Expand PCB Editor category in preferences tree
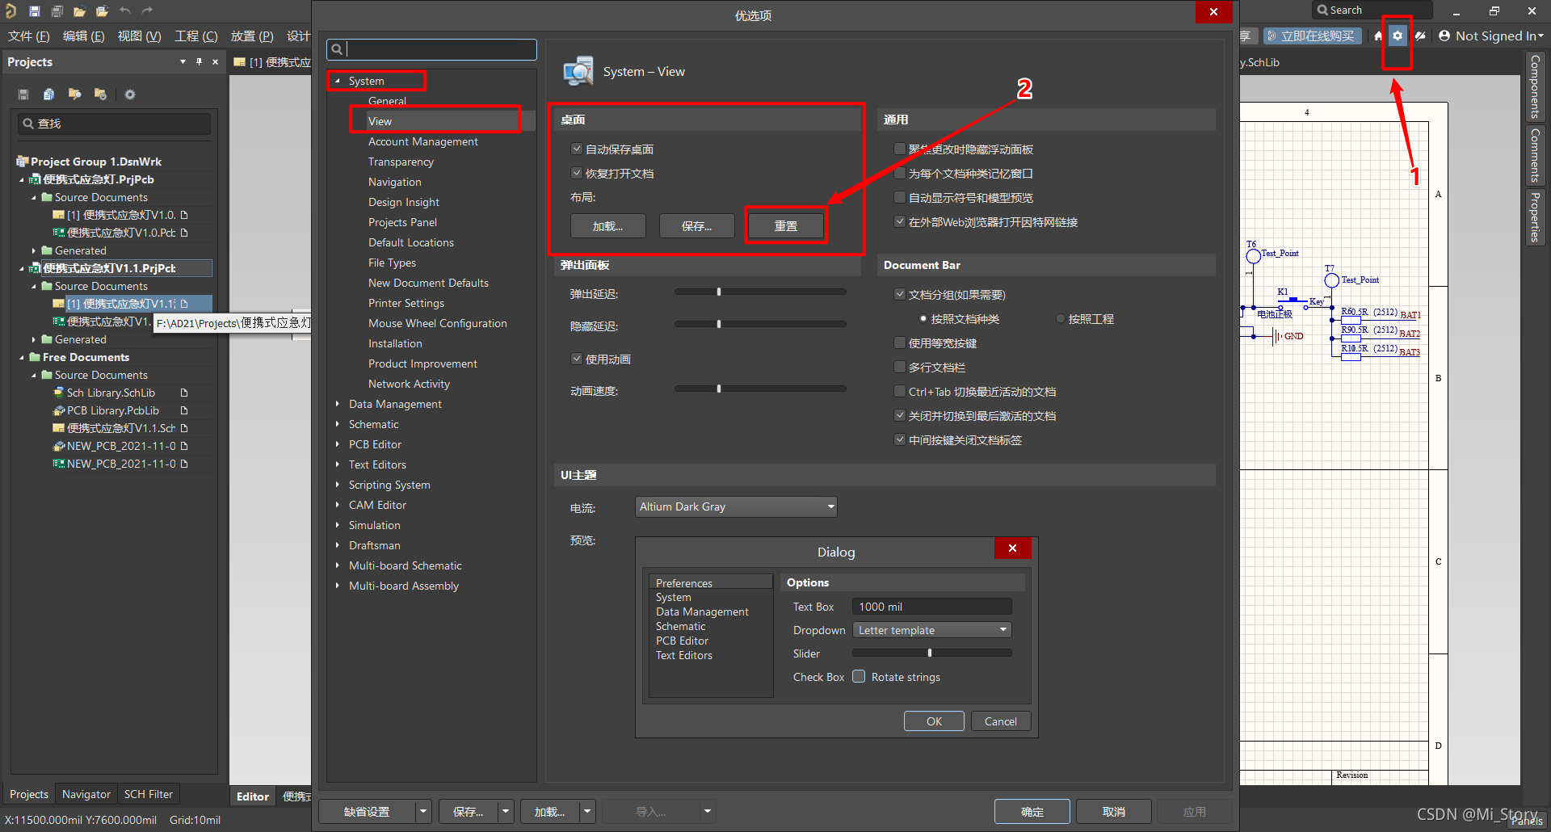Screen dimensions: 1551x832 338,444
